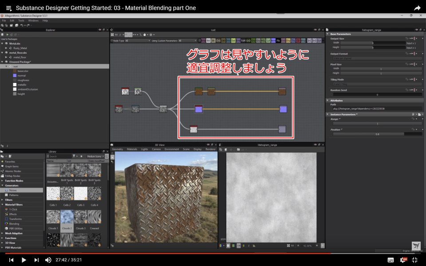Open the Medium Icons view dropdown

[95, 156]
